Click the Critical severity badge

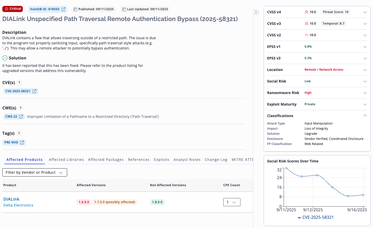(x=13, y=9)
